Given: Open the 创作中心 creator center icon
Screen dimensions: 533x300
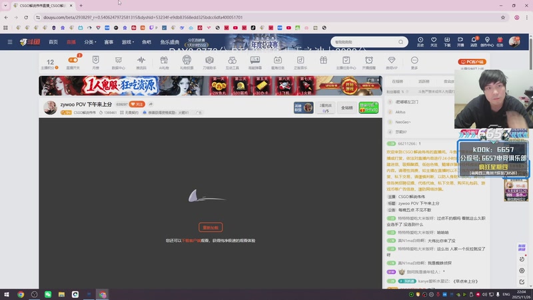Looking at the screenshot, I should pos(487,42).
